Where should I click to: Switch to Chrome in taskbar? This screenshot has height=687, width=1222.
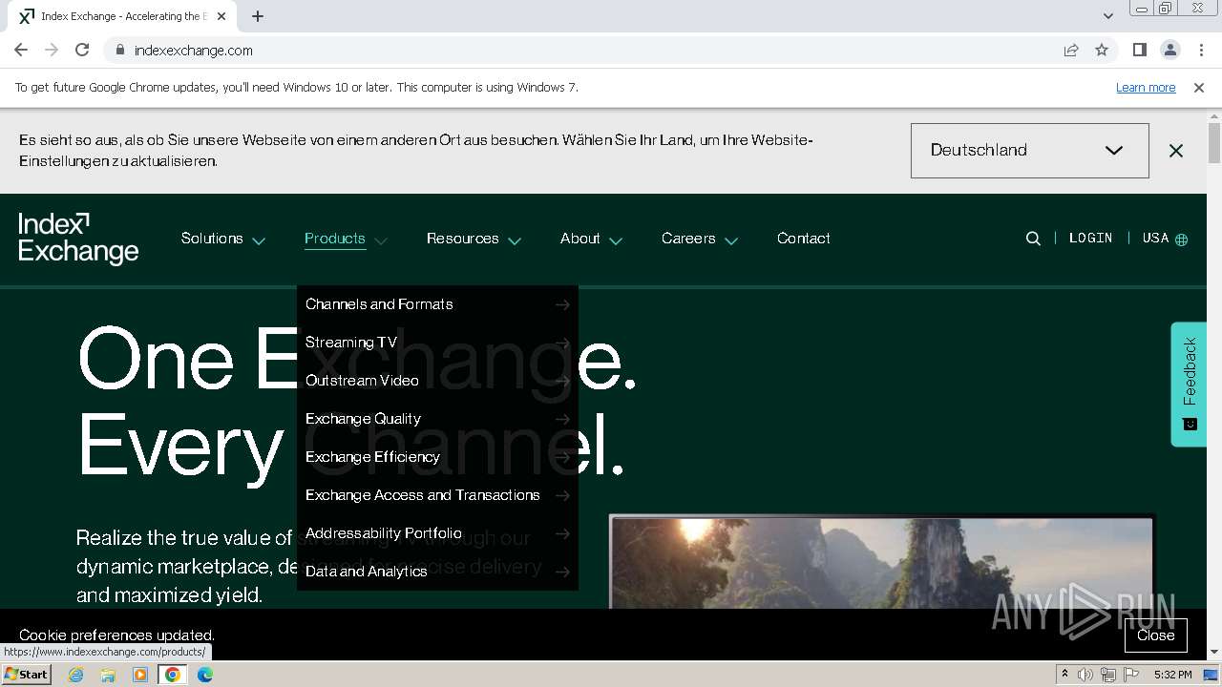point(173,675)
